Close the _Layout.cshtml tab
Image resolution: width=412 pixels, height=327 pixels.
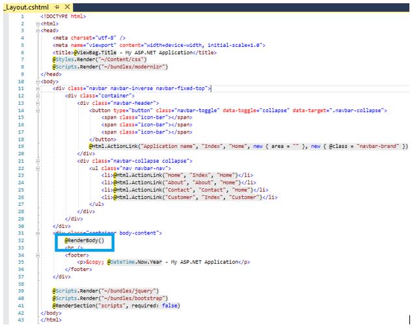[x=67, y=7]
